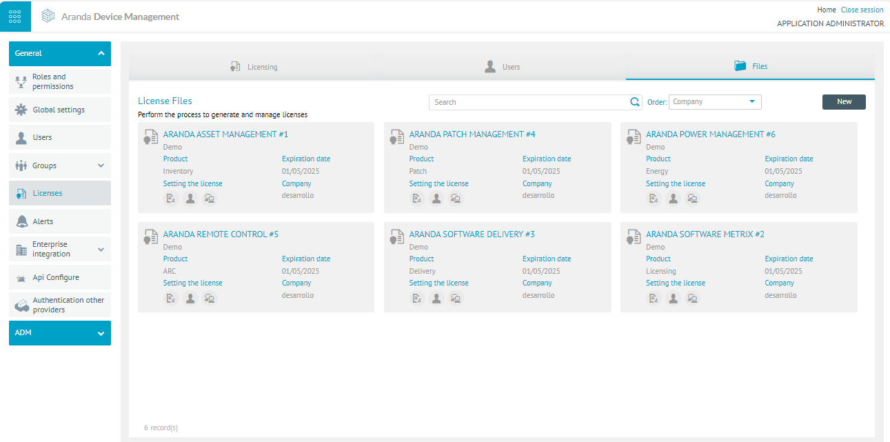Click the Roles and permissions sidebar icon
This screenshot has height=442, width=890.
coord(21,82)
